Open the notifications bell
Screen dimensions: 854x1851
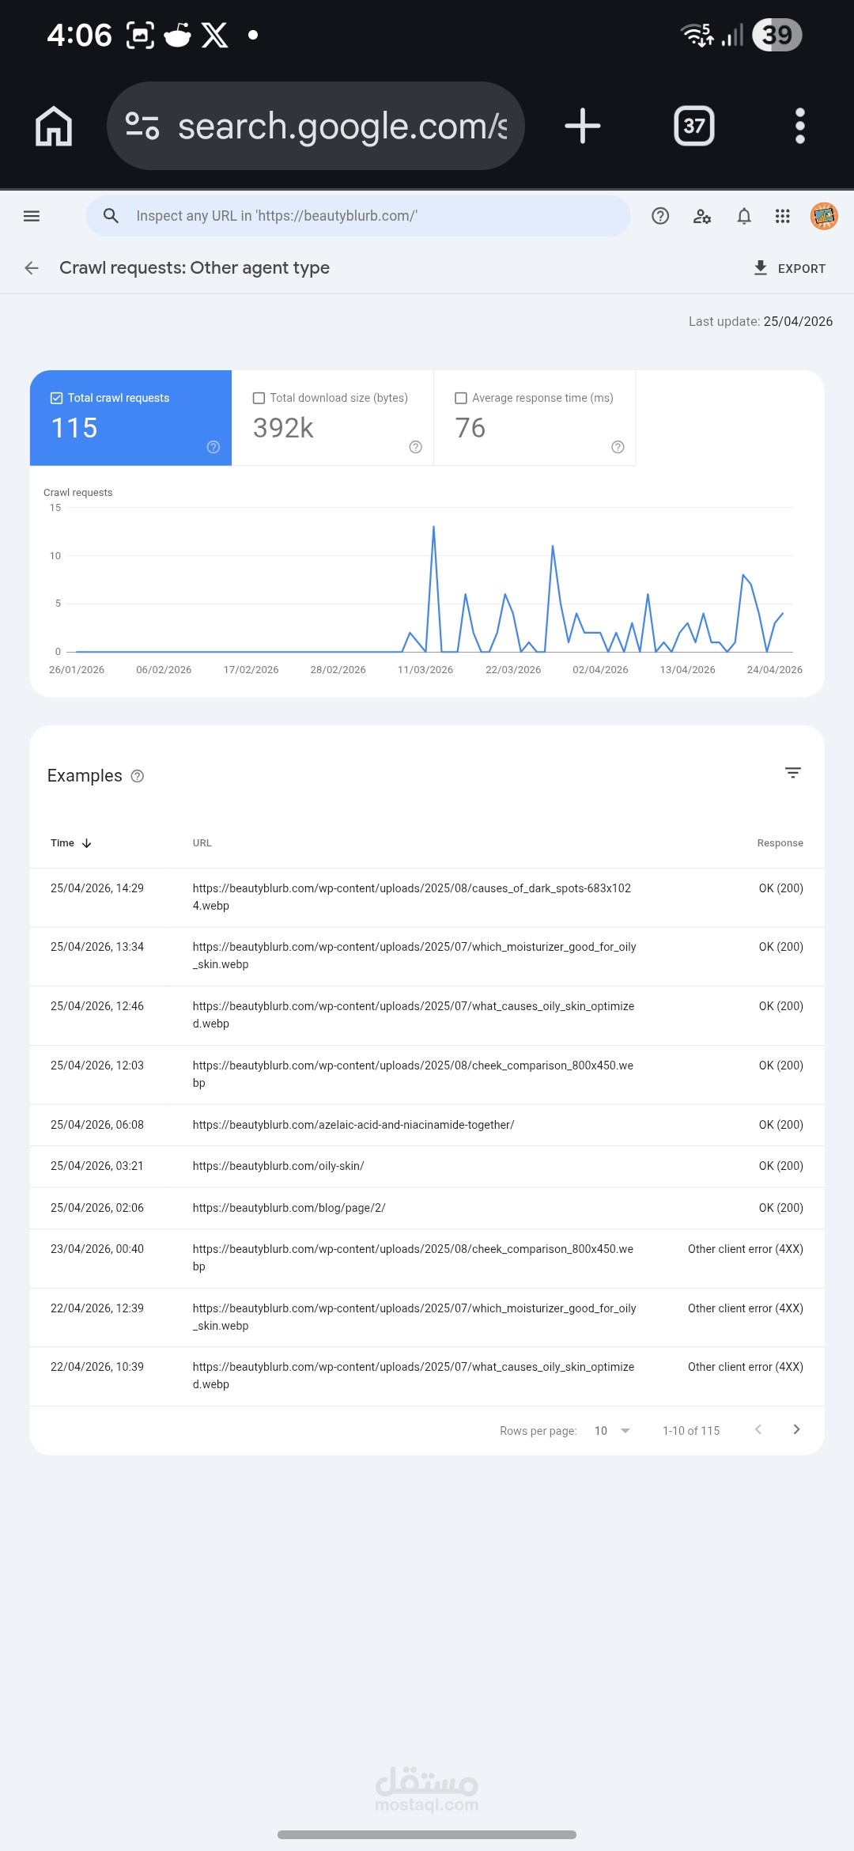[x=744, y=216]
